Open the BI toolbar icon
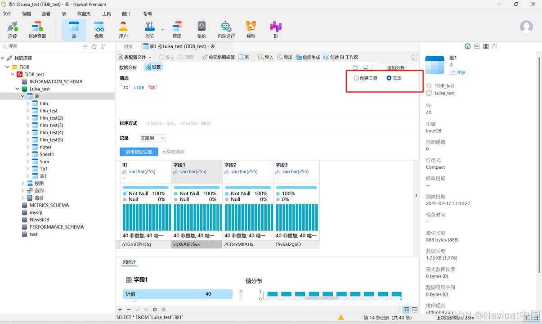 276,30
